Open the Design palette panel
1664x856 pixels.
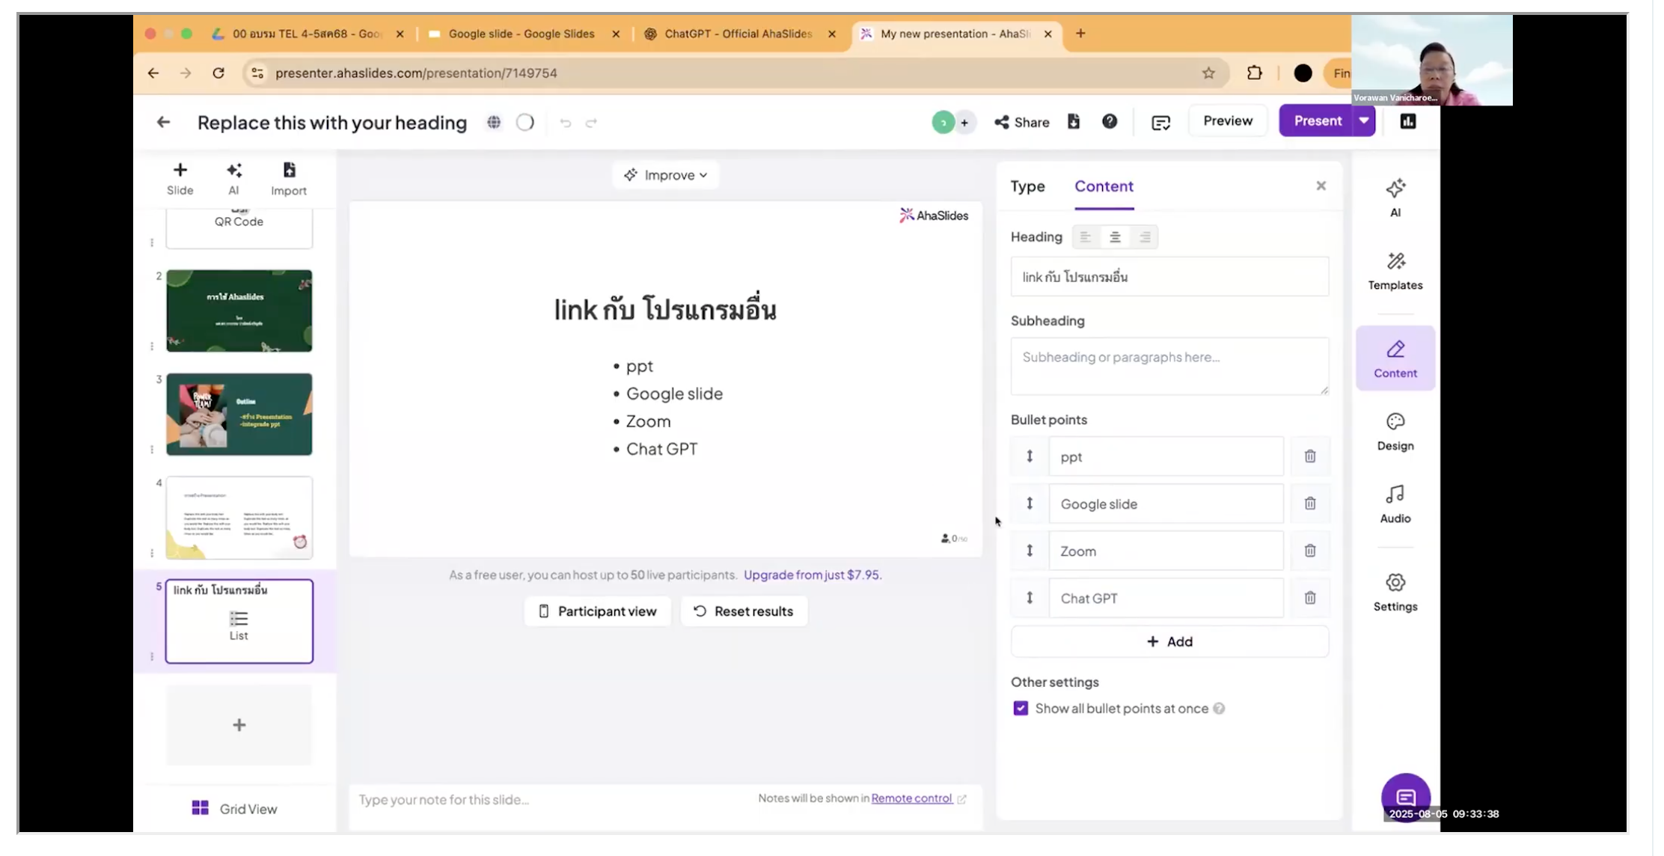(1395, 431)
